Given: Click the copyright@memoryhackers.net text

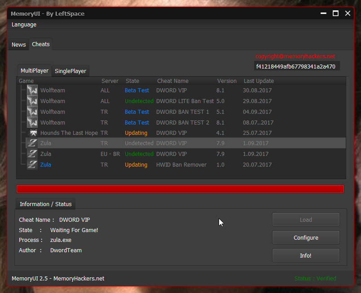Looking at the screenshot, I should [295, 56].
